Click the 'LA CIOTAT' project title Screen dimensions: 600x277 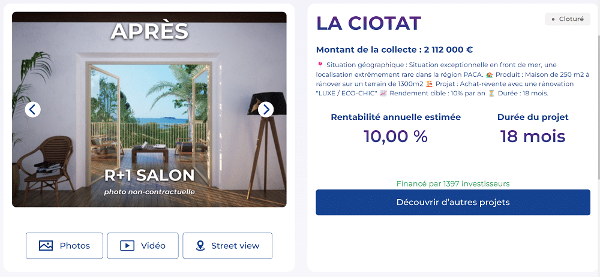[368, 23]
